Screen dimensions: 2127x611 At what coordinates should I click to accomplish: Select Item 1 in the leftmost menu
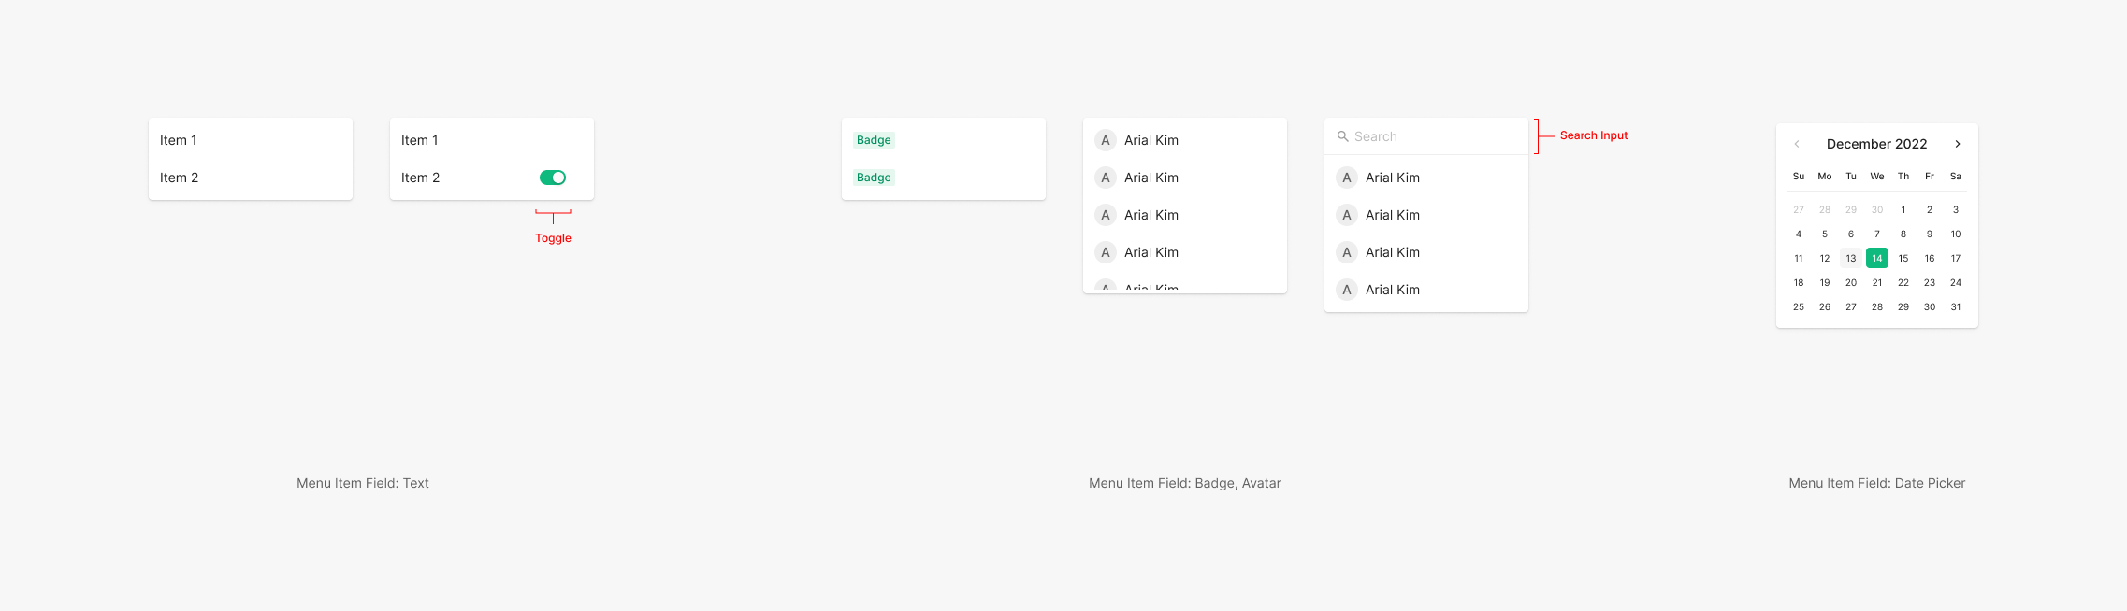pyautogui.click(x=179, y=140)
